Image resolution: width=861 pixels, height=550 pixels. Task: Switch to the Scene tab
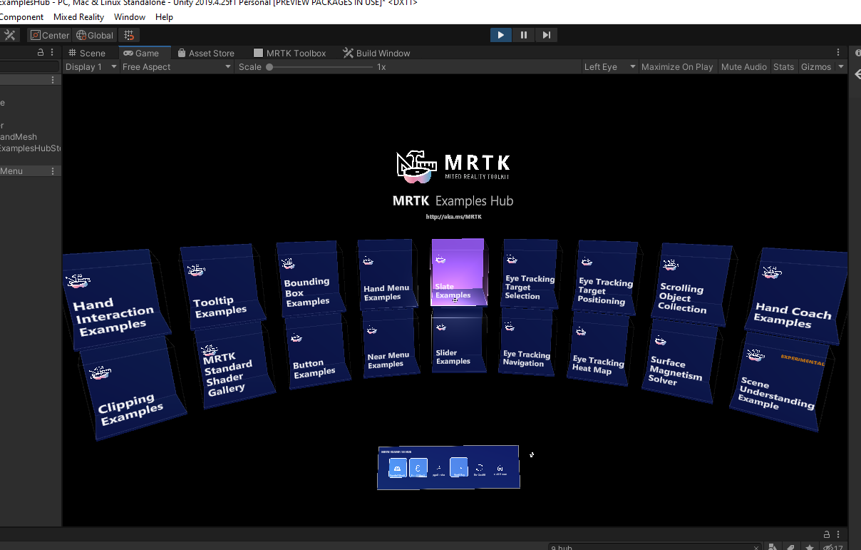[86, 53]
